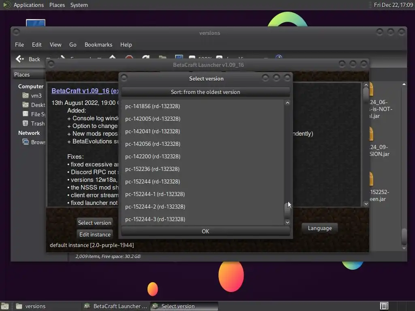Select version pc-152244-3 (rd-132328)
The image size is (415, 311).
[203, 219]
